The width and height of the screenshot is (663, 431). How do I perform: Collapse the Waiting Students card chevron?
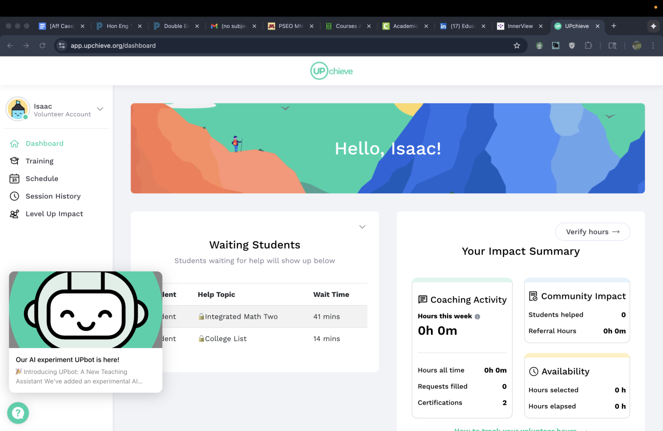pos(363,227)
